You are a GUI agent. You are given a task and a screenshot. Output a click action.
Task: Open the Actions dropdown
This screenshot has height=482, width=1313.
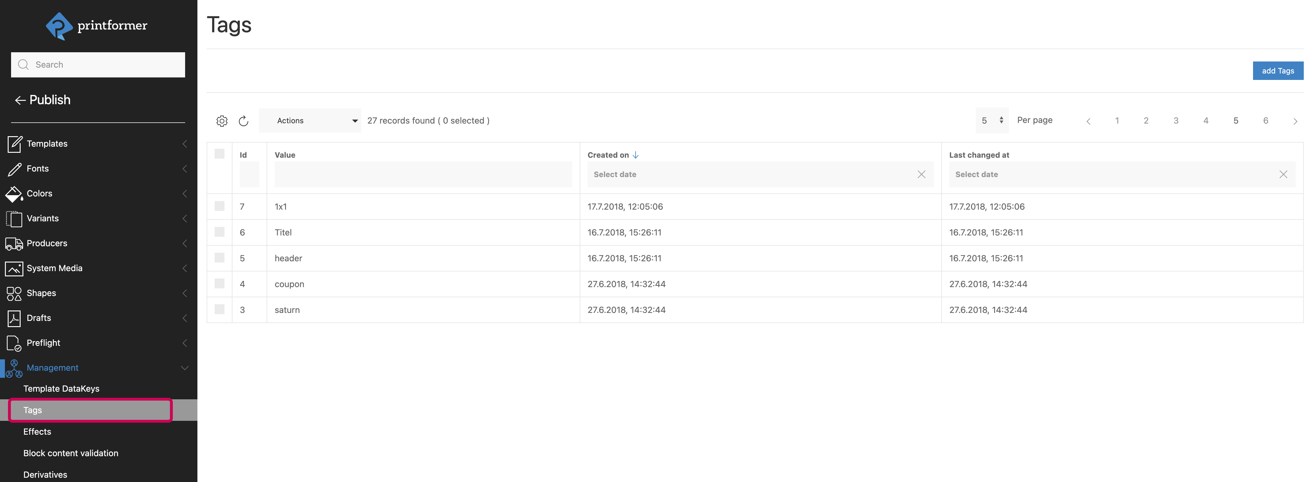310,121
